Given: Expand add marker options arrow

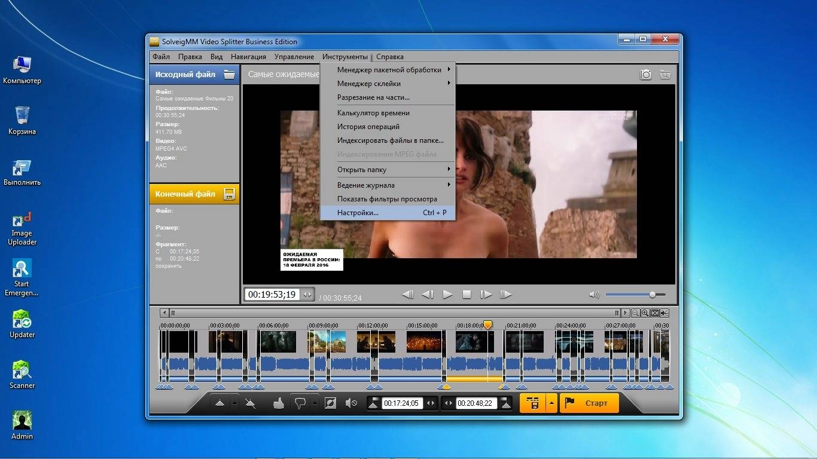Looking at the screenshot, I should (x=234, y=403).
